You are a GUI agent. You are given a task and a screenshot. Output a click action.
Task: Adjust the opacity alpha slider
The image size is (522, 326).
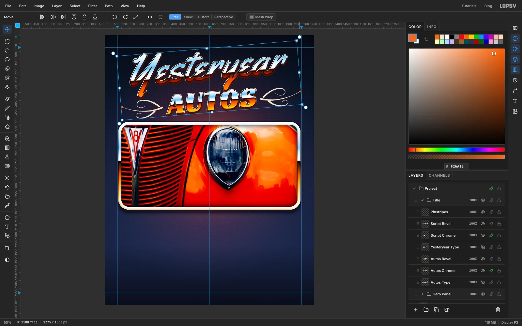pyautogui.click(x=457, y=157)
